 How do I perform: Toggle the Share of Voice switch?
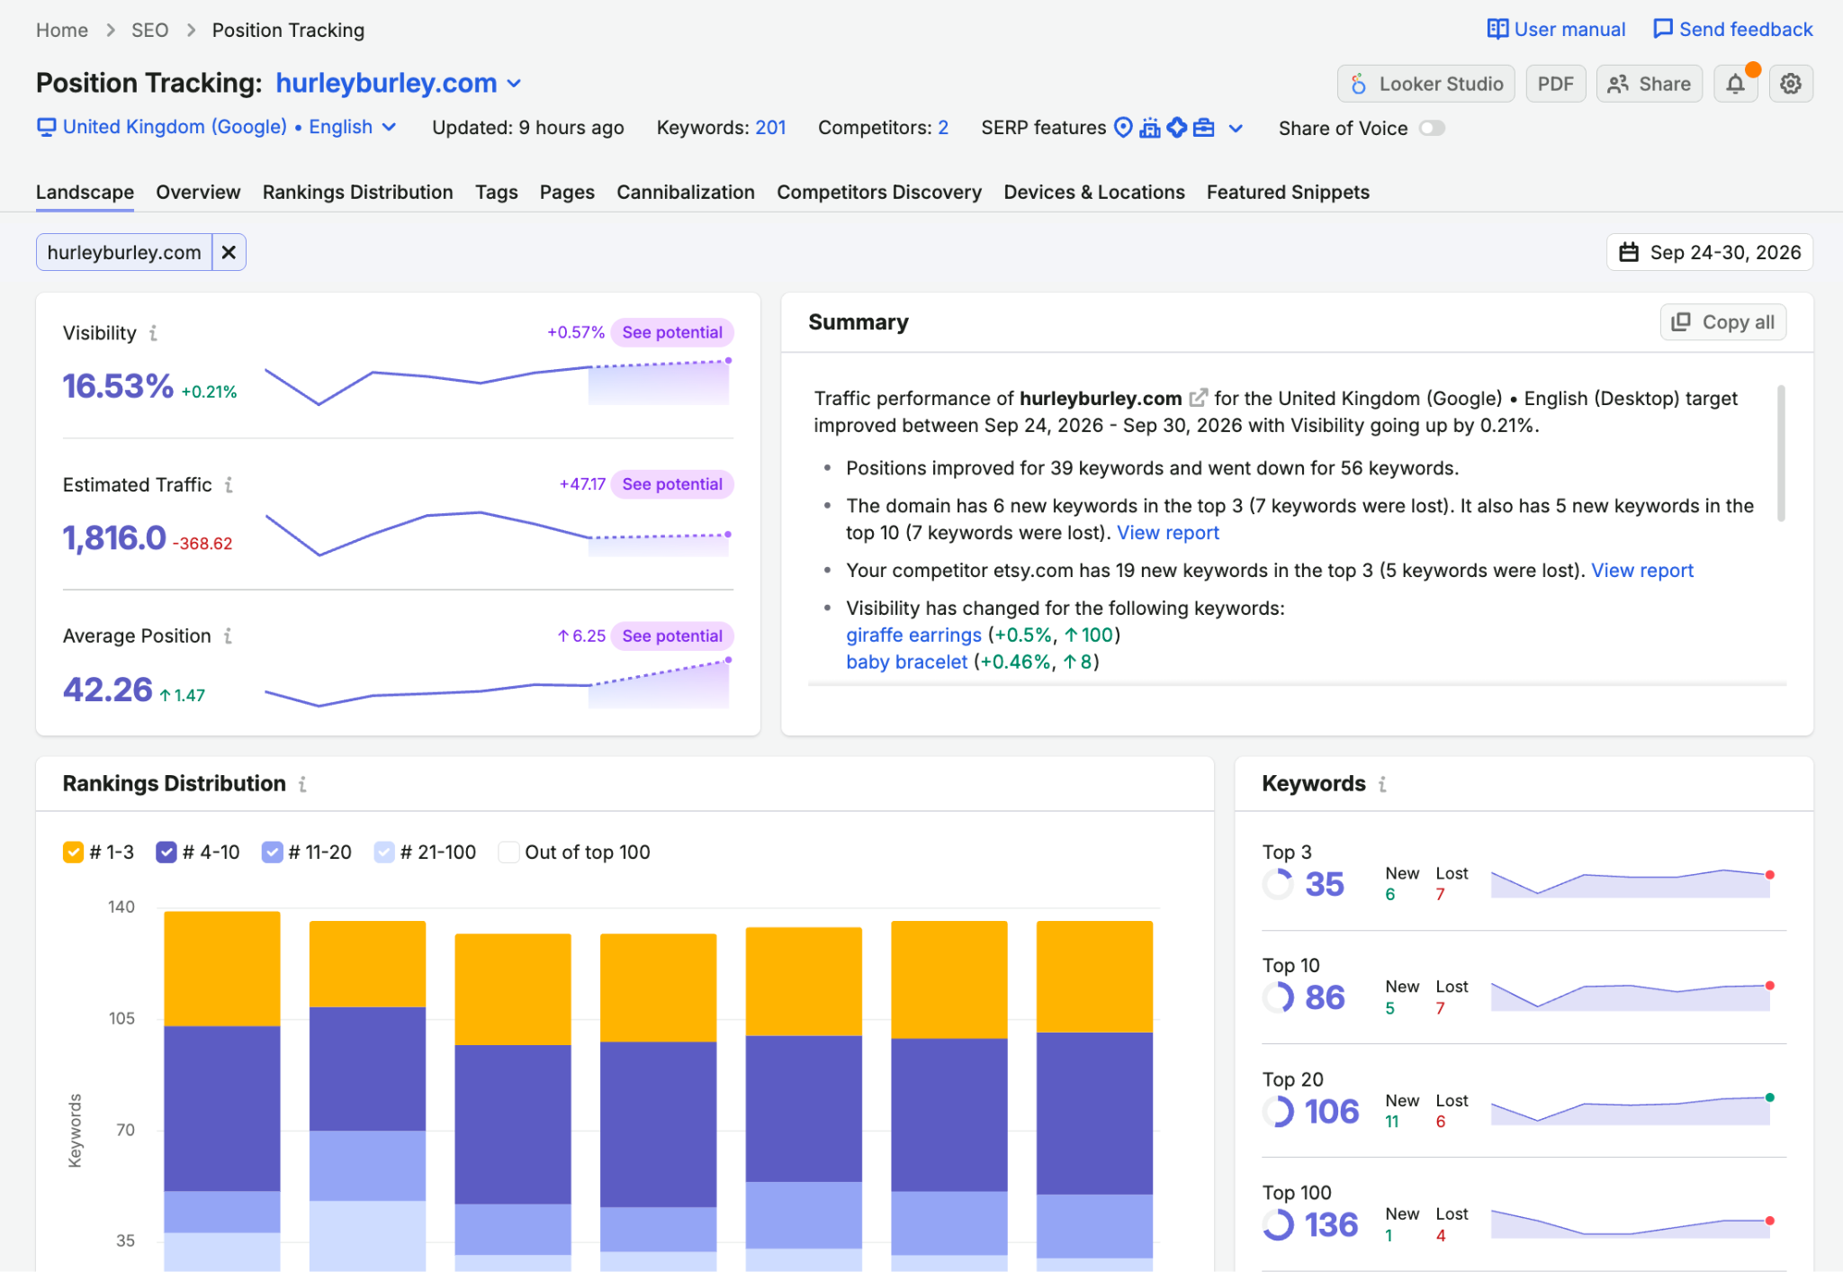coord(1432,128)
